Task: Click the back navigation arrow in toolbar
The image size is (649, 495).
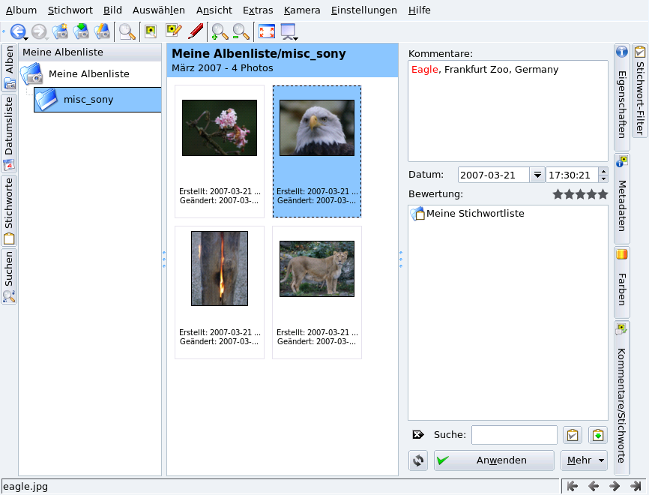Action: [x=17, y=31]
